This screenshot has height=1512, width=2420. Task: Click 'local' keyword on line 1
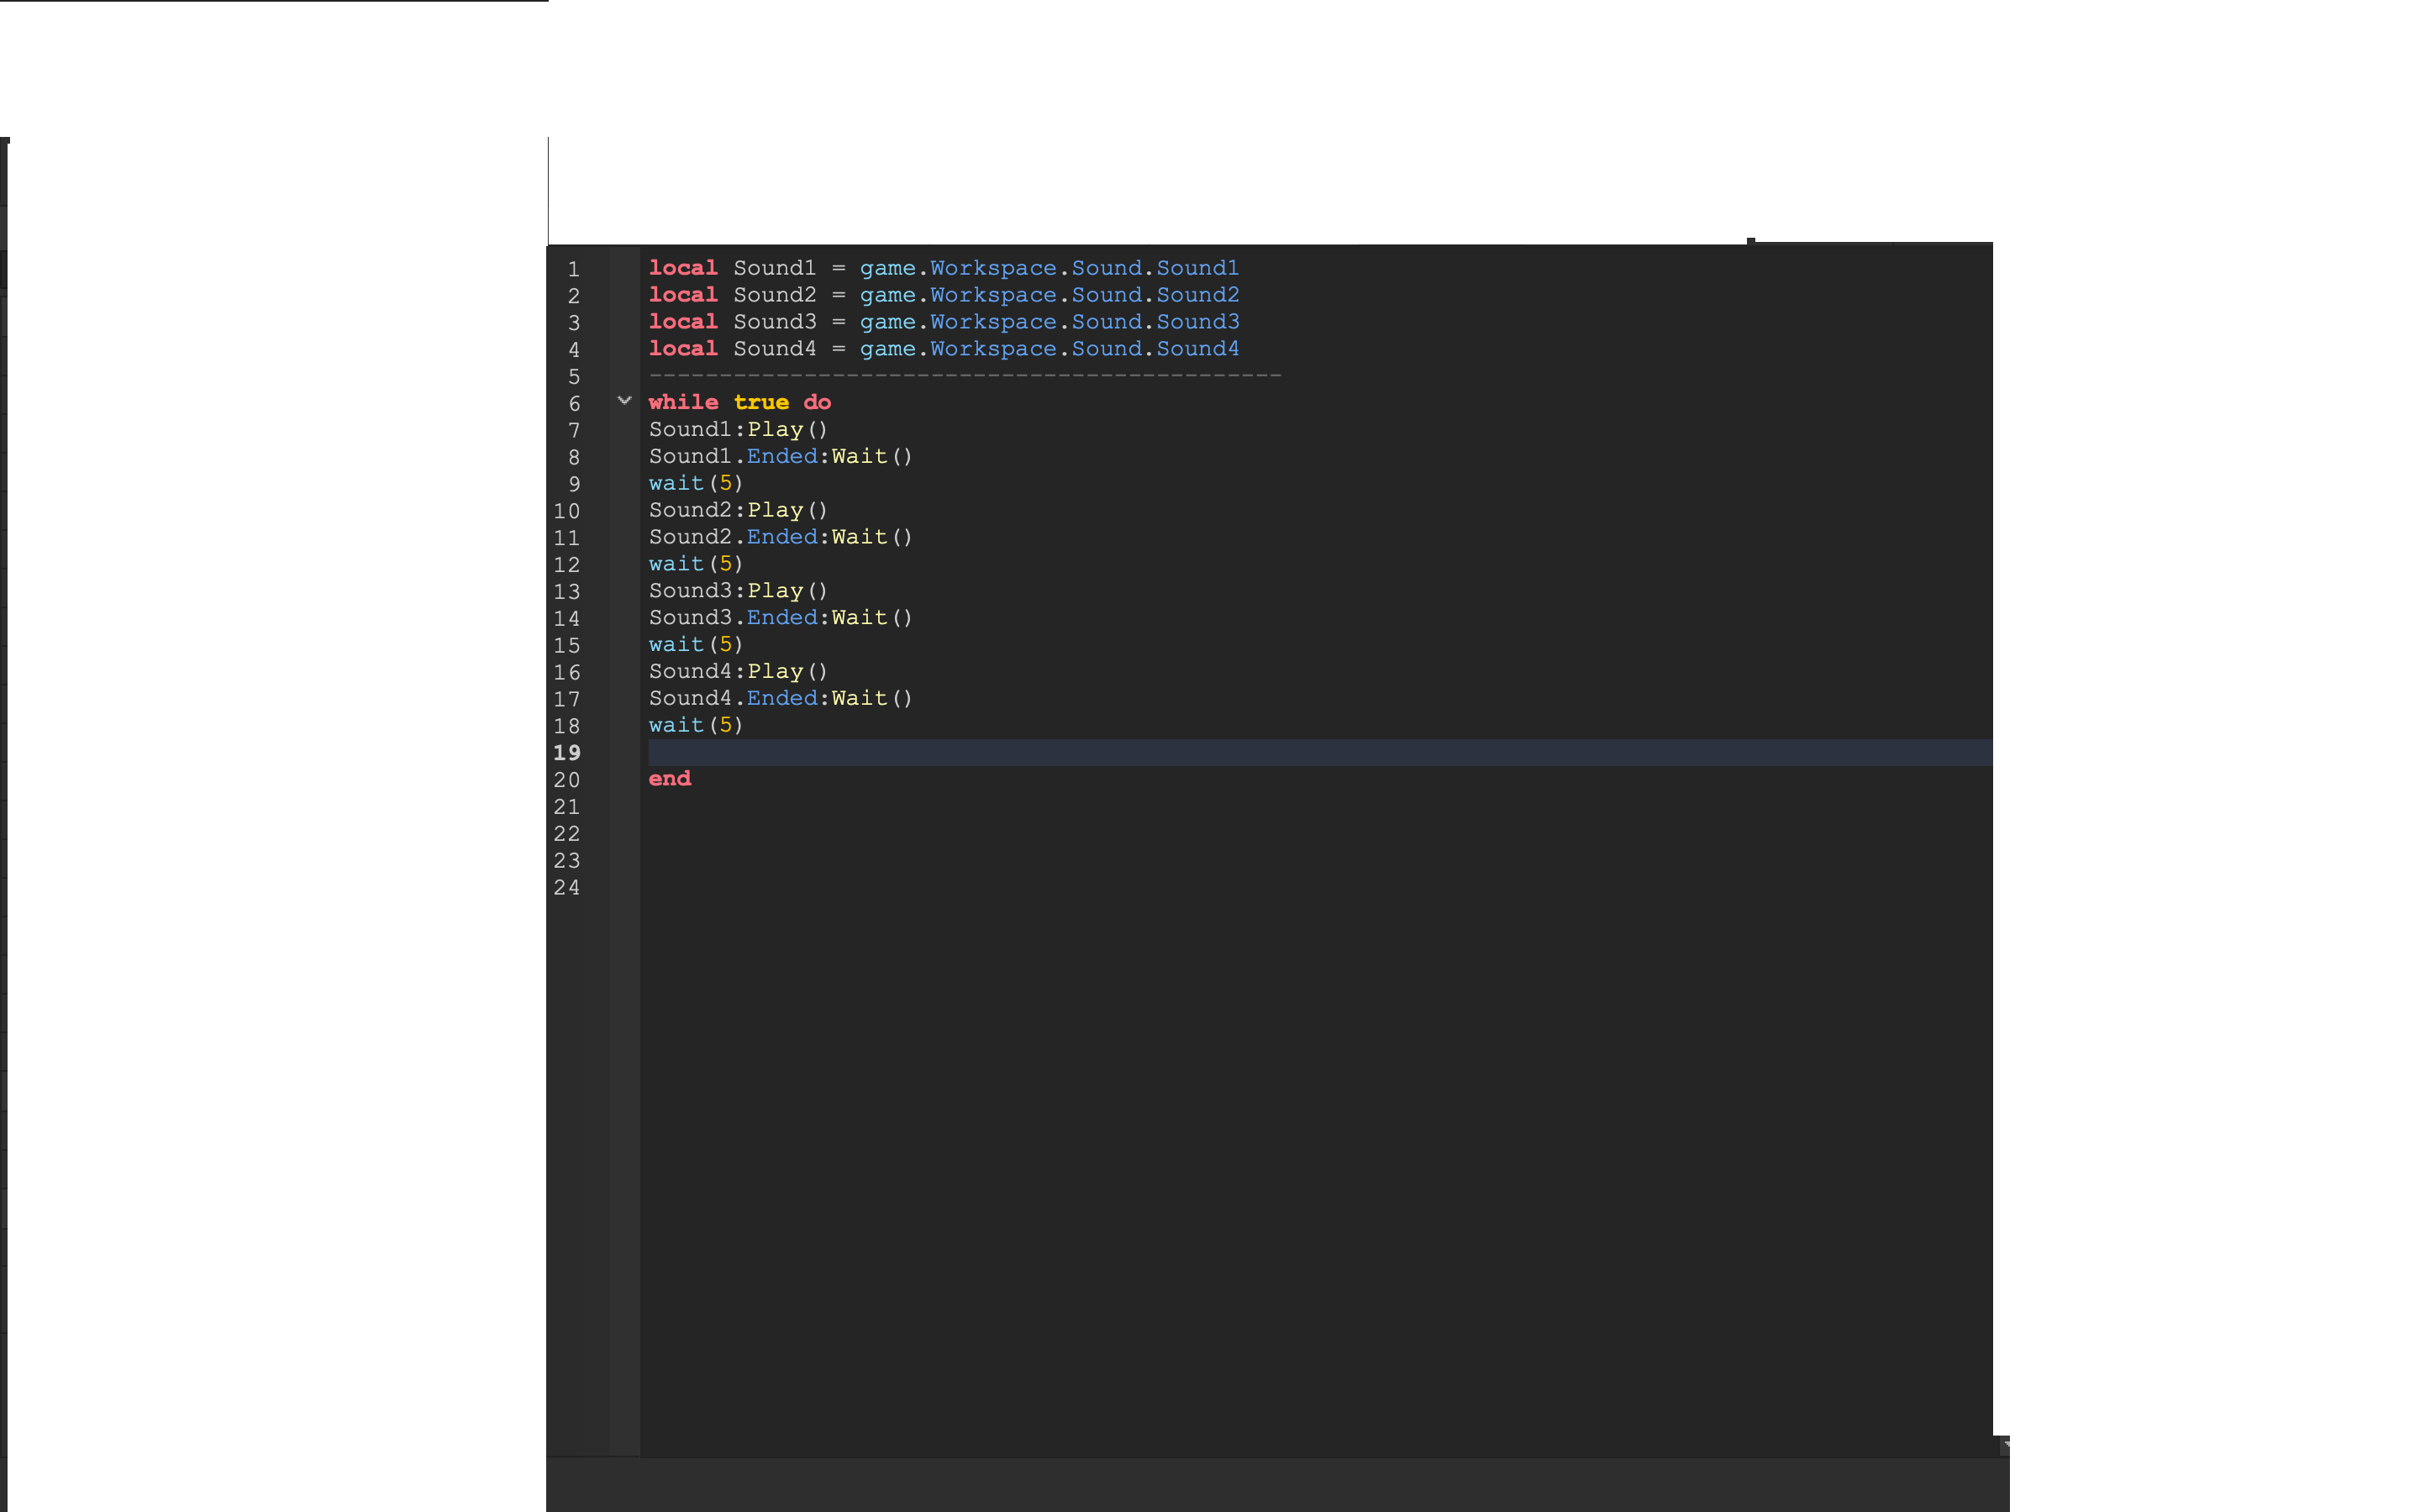coord(683,268)
